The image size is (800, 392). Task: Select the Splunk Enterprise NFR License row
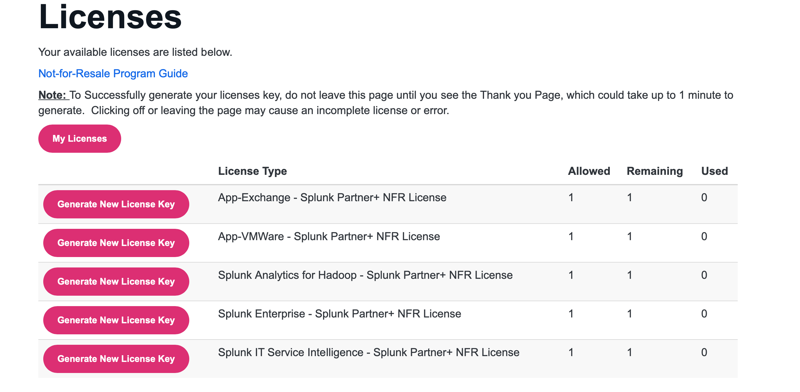click(340, 313)
